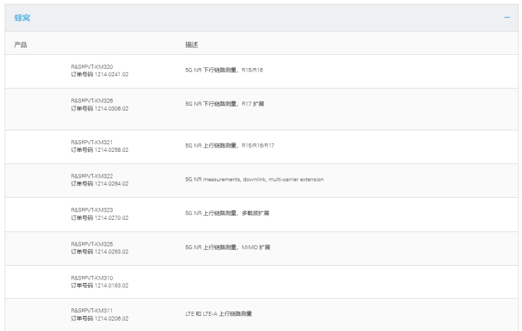Click the 产品 column header
This screenshot has height=331, width=522.
(21, 45)
